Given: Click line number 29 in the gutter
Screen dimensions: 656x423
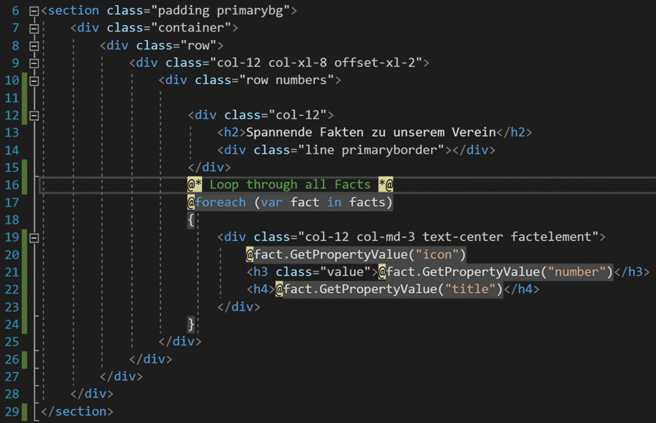Looking at the screenshot, I should [12, 411].
